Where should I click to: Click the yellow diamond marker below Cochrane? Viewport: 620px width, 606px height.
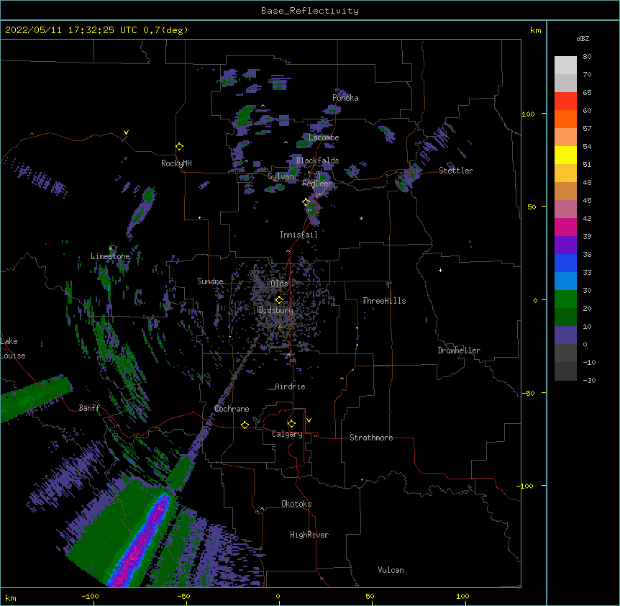coord(245,425)
